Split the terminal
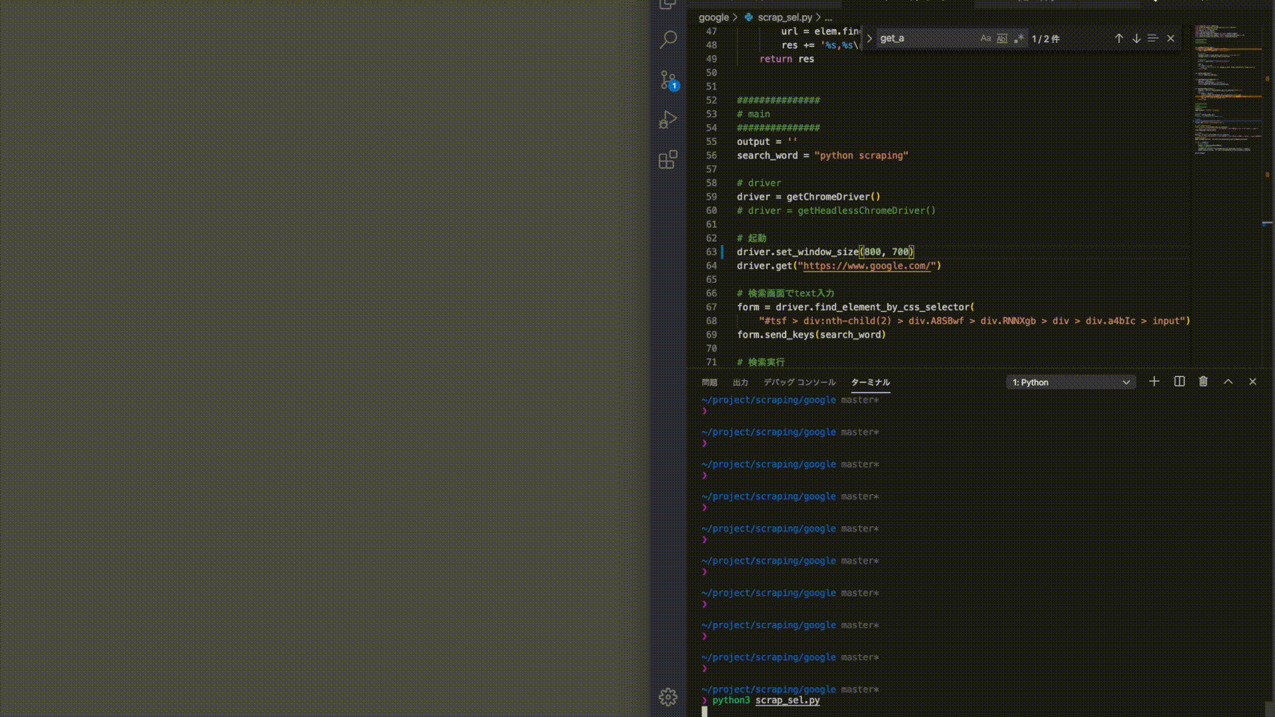1275x717 pixels. click(x=1179, y=382)
